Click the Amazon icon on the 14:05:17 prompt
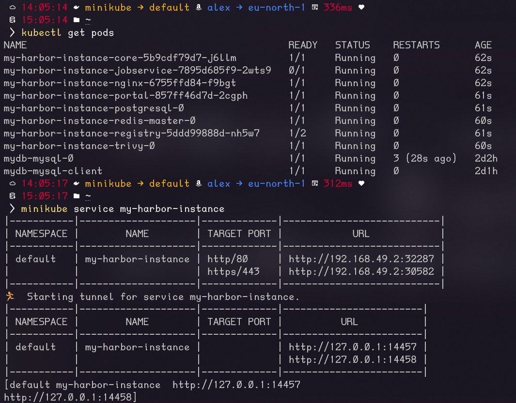Screen dimensions: 516x403 pyautogui.click(x=199, y=183)
